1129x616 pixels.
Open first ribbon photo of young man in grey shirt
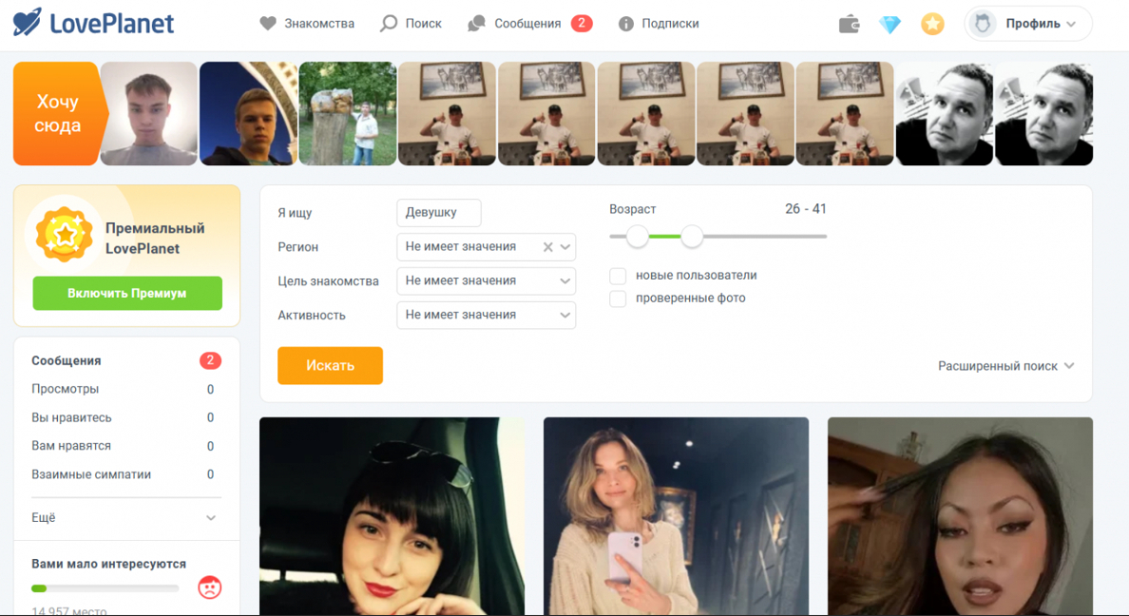tap(149, 114)
